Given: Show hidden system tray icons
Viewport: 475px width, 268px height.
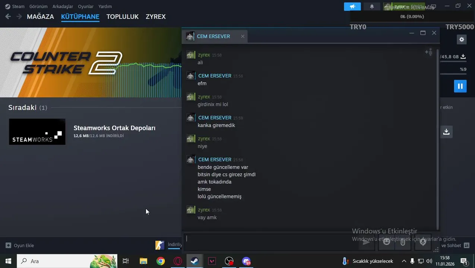Looking at the screenshot, I should coord(404,261).
